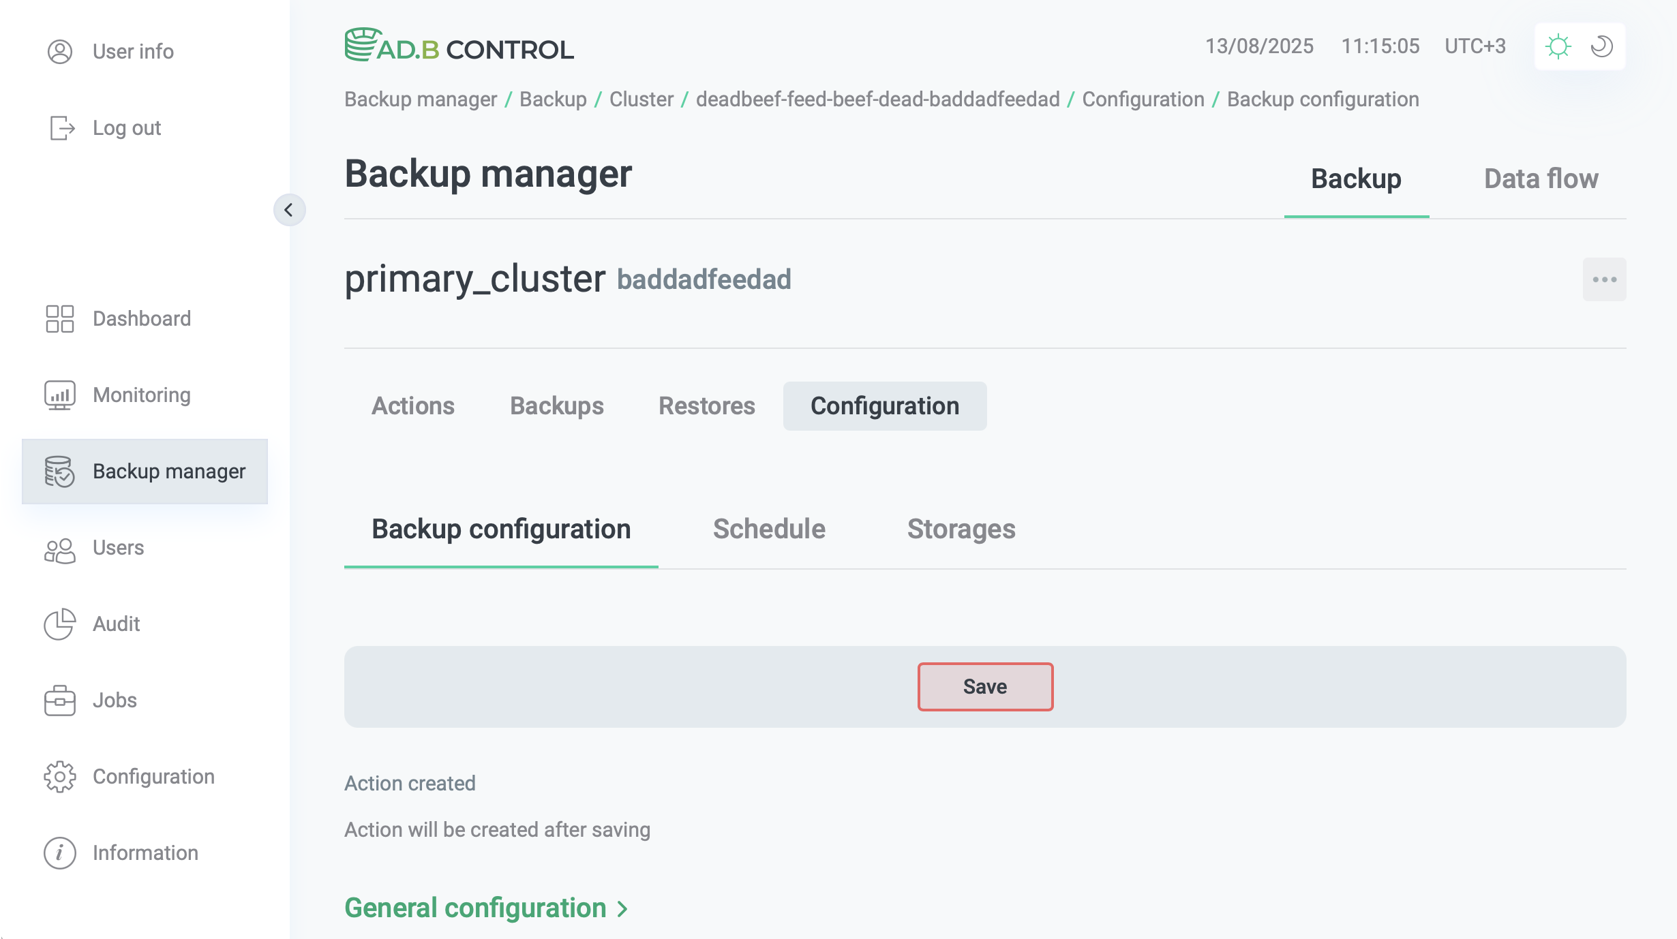Enable light theme with sun toggle
The image size is (1677, 939).
coord(1559,46)
